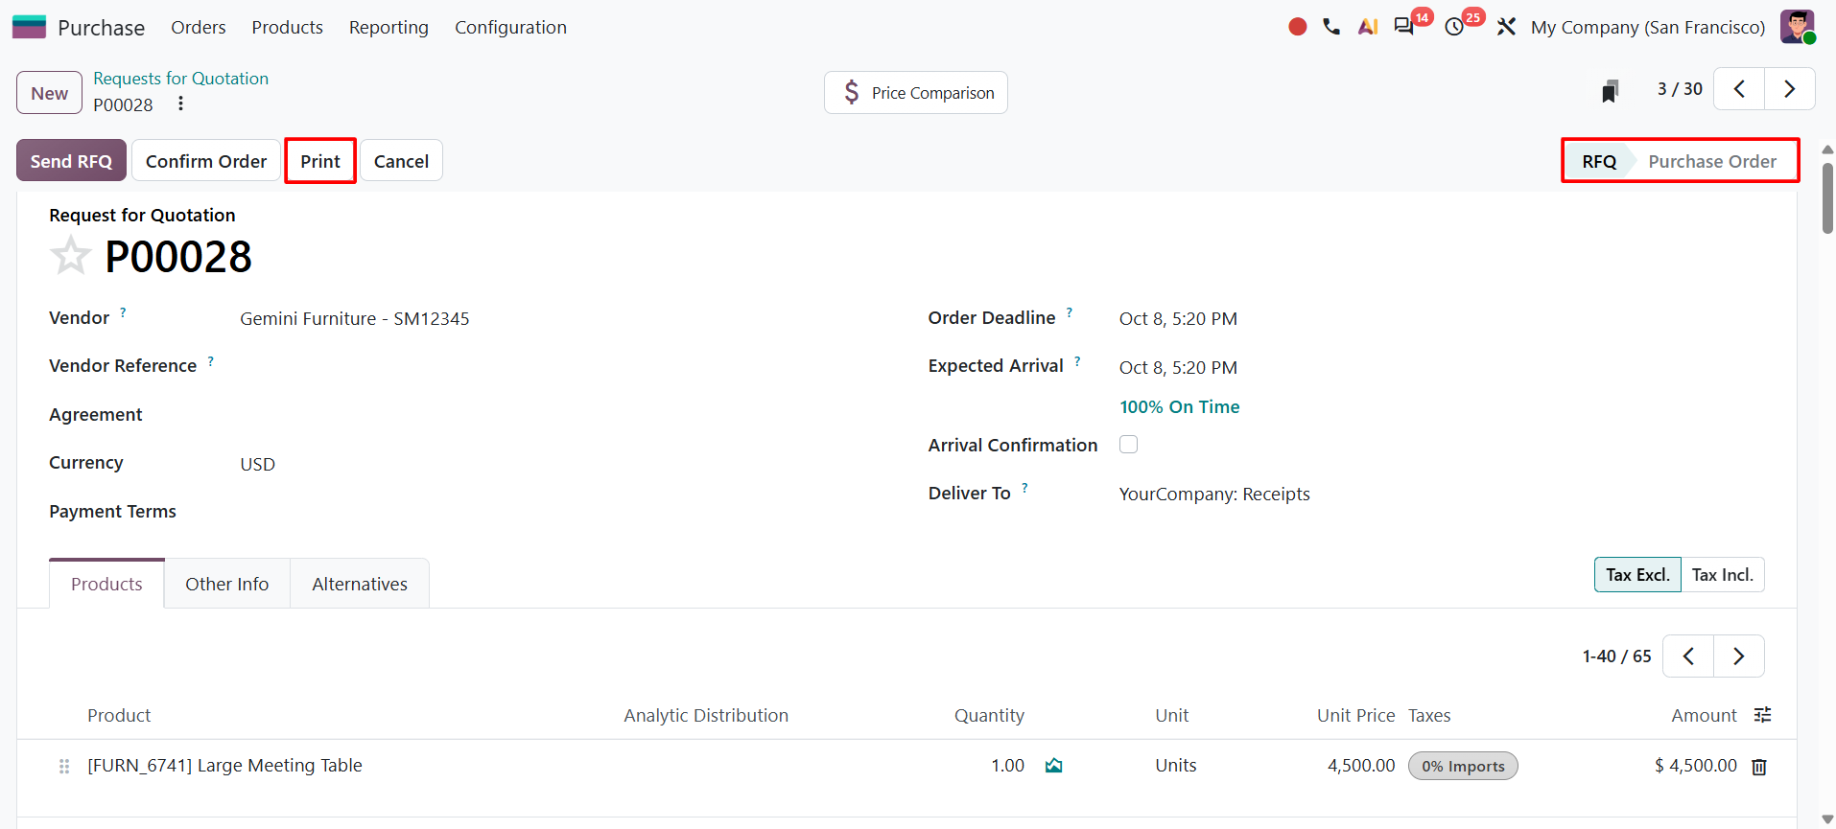This screenshot has width=1836, height=829.
Task: Tick the Arrival Confirmation checkbox
Action: pyautogui.click(x=1129, y=445)
